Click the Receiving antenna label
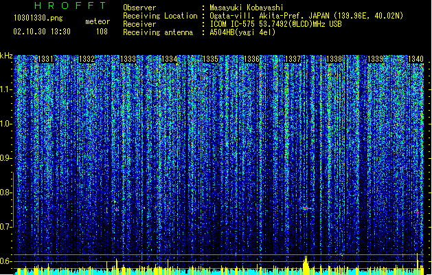Screen dimensions: 432x275 click(158, 32)
